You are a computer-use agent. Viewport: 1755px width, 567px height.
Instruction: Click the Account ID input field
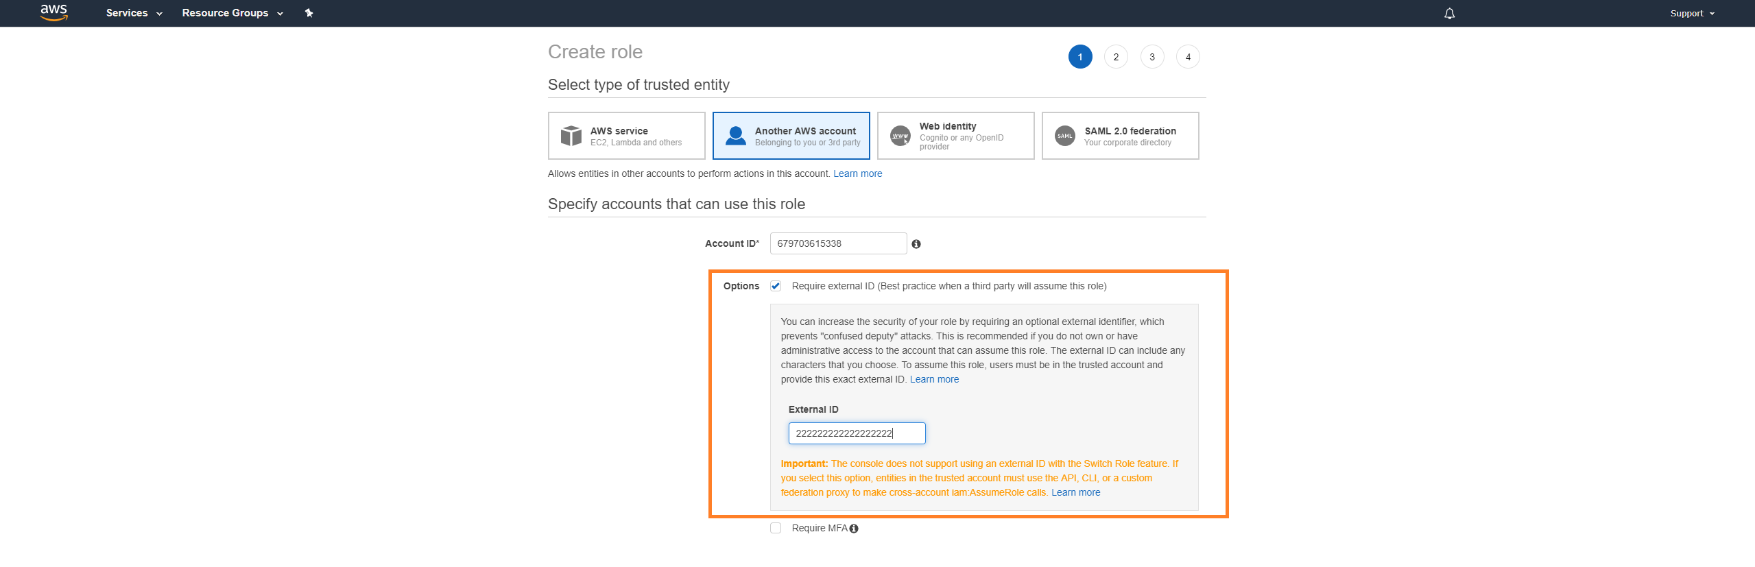click(x=838, y=243)
